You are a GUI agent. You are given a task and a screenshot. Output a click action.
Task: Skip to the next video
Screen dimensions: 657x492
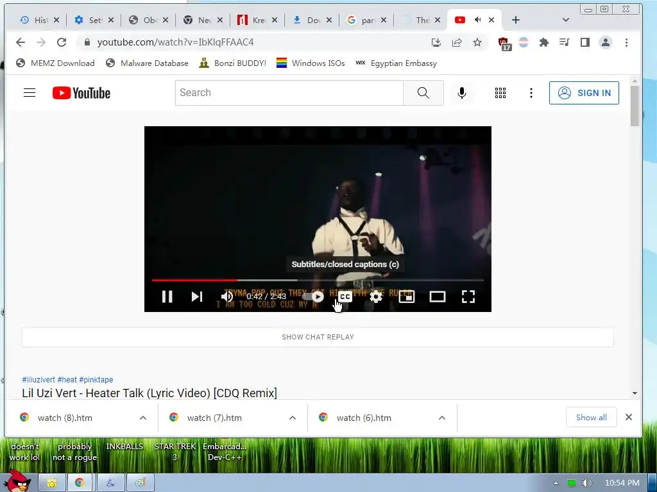point(197,297)
